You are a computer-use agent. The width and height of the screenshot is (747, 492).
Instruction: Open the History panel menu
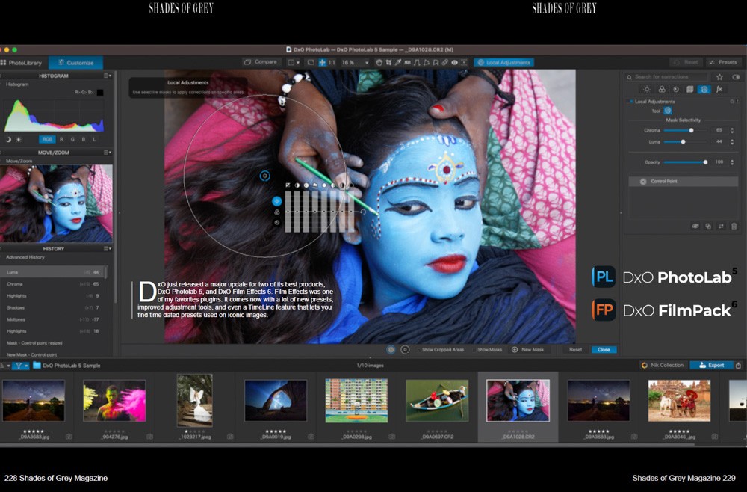108,249
